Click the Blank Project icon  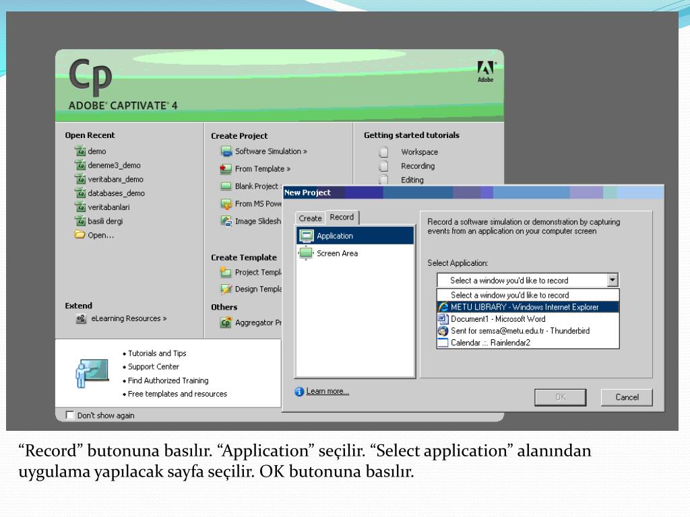226,186
